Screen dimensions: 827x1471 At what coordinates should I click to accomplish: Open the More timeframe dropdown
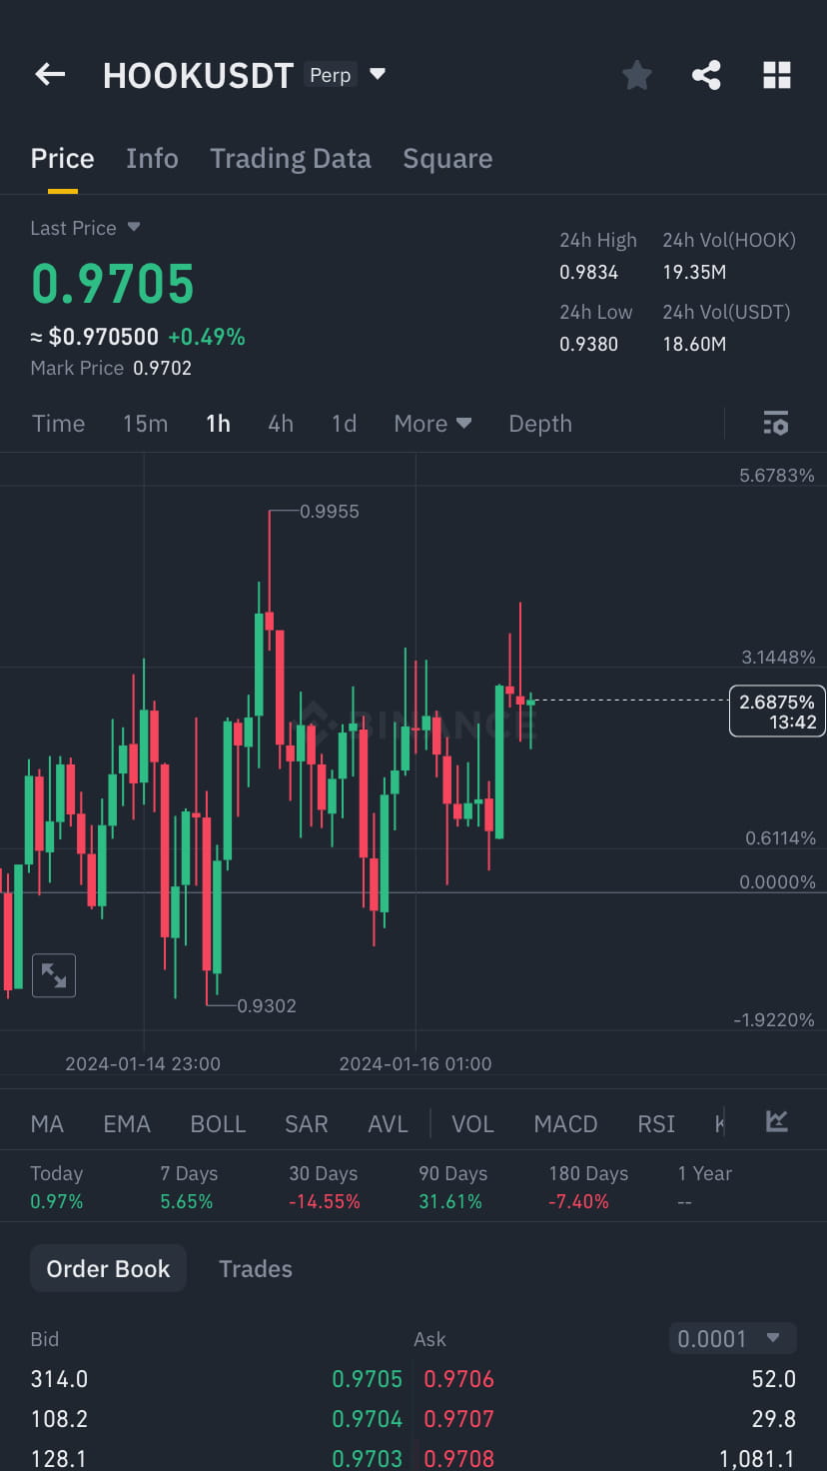432,423
